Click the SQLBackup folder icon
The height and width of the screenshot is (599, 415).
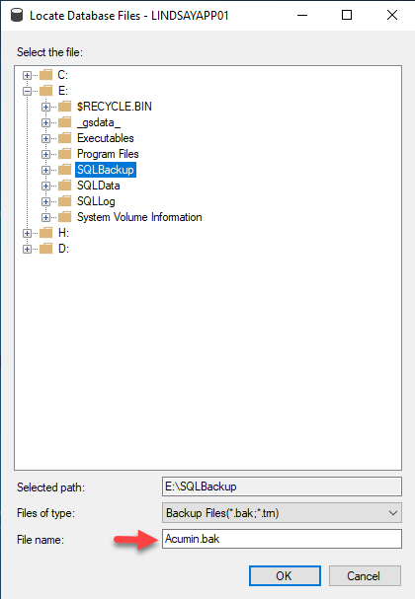64,169
